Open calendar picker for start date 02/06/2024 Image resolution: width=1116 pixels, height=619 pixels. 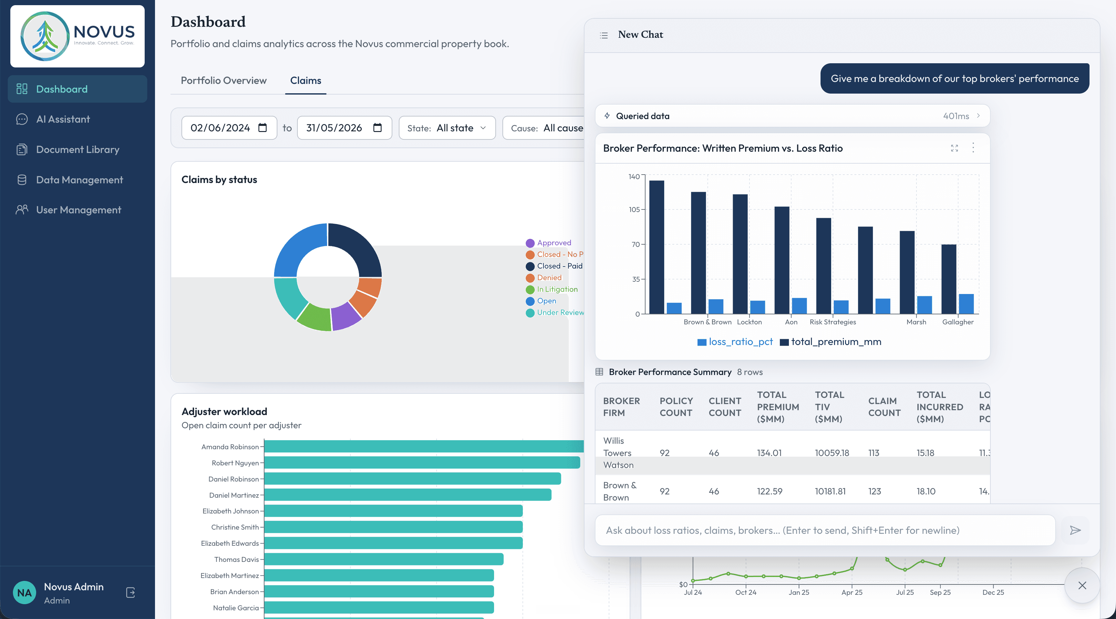[x=263, y=128]
